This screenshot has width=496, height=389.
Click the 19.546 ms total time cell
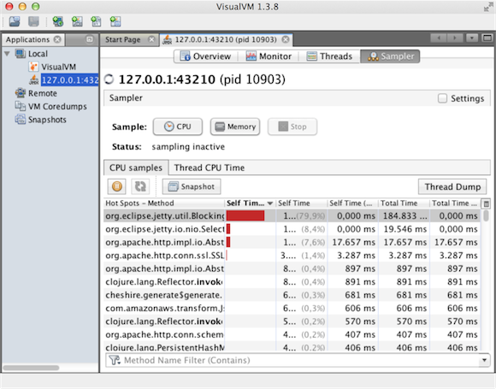[x=404, y=229]
